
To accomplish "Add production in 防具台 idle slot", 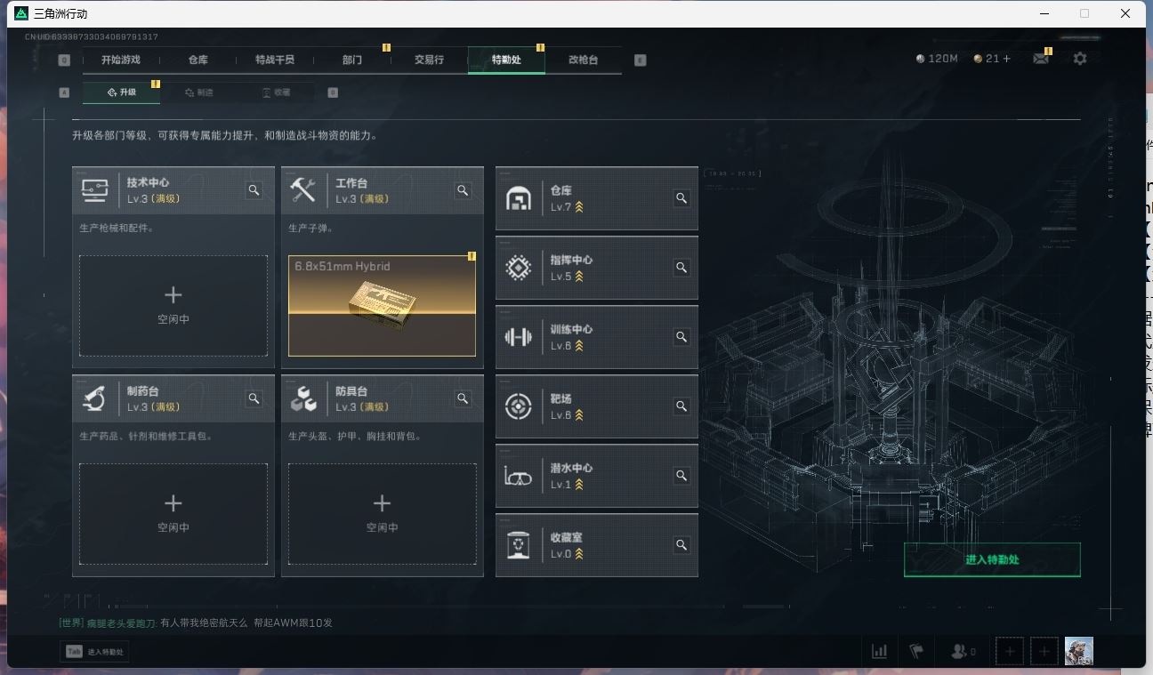I will pyautogui.click(x=382, y=514).
